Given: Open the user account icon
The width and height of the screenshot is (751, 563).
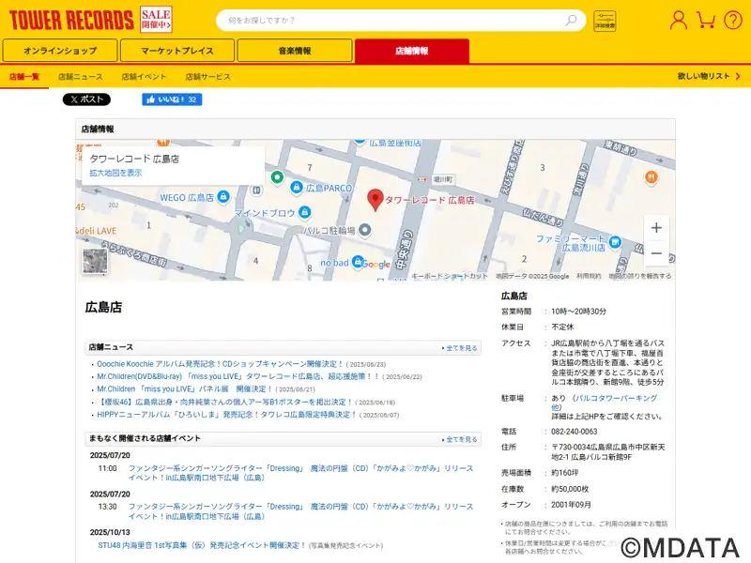Looking at the screenshot, I should (x=678, y=20).
